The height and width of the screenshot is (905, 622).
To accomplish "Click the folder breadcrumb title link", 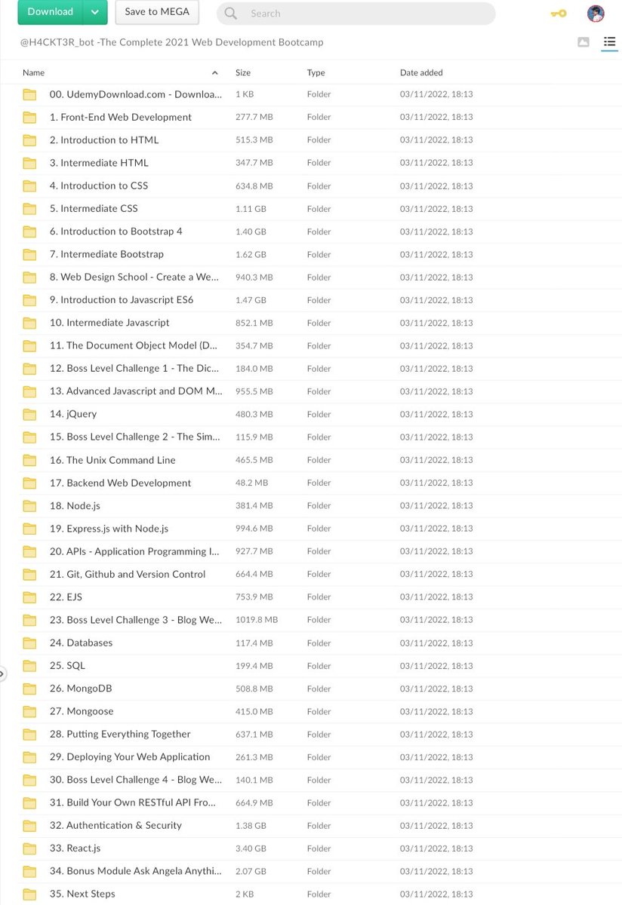I will 172,42.
